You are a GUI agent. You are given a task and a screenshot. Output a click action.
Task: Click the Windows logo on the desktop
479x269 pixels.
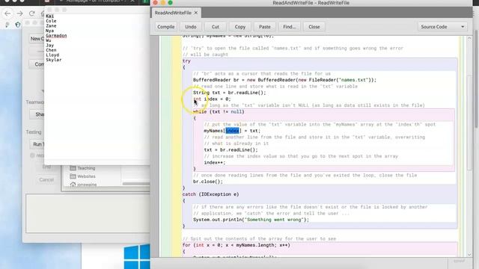(136, 257)
